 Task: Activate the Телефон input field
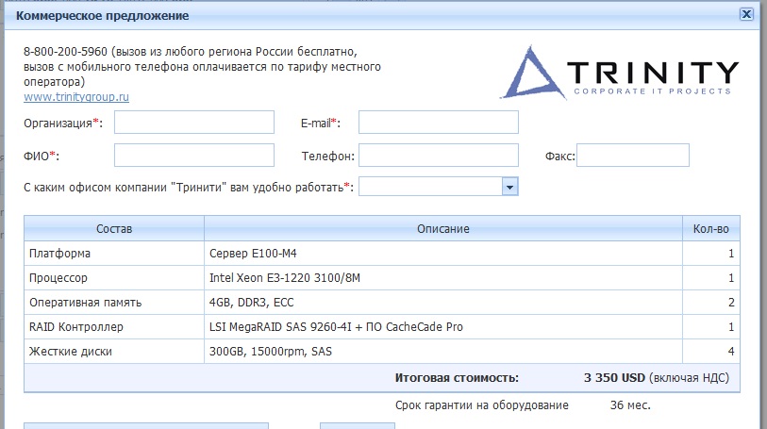coord(438,156)
